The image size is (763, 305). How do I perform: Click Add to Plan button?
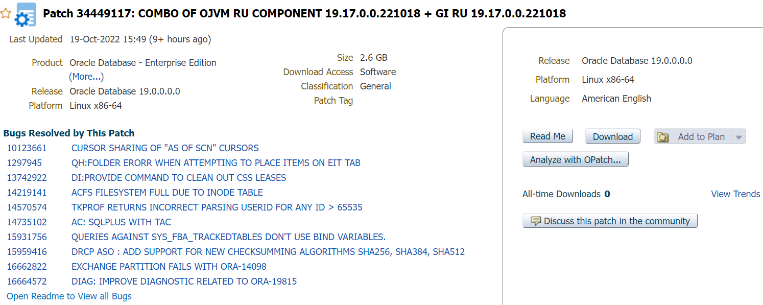coord(701,136)
